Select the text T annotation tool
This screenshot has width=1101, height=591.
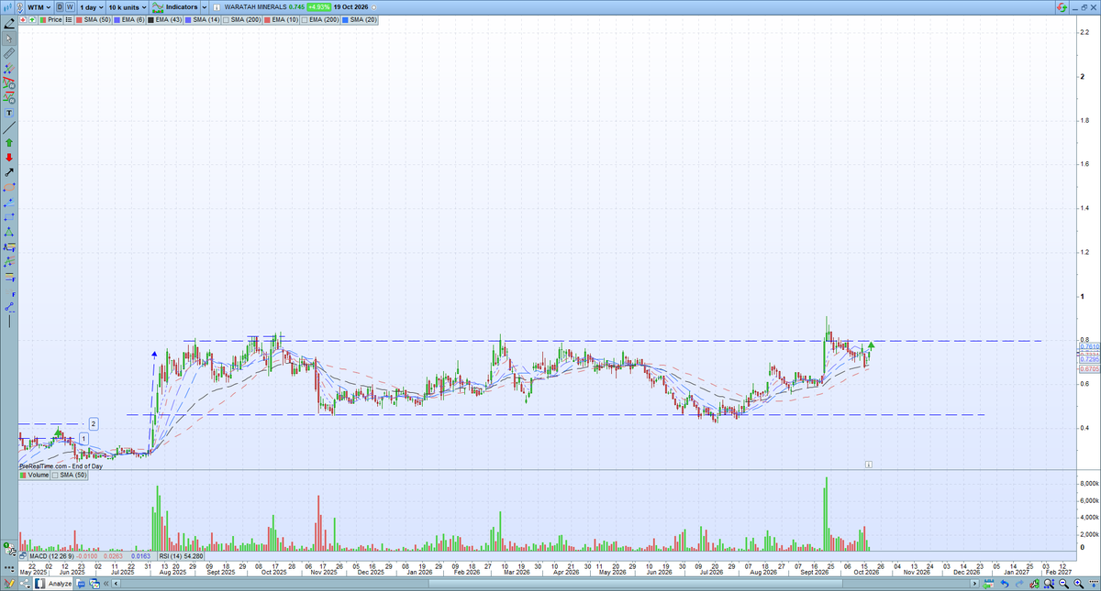(x=9, y=113)
